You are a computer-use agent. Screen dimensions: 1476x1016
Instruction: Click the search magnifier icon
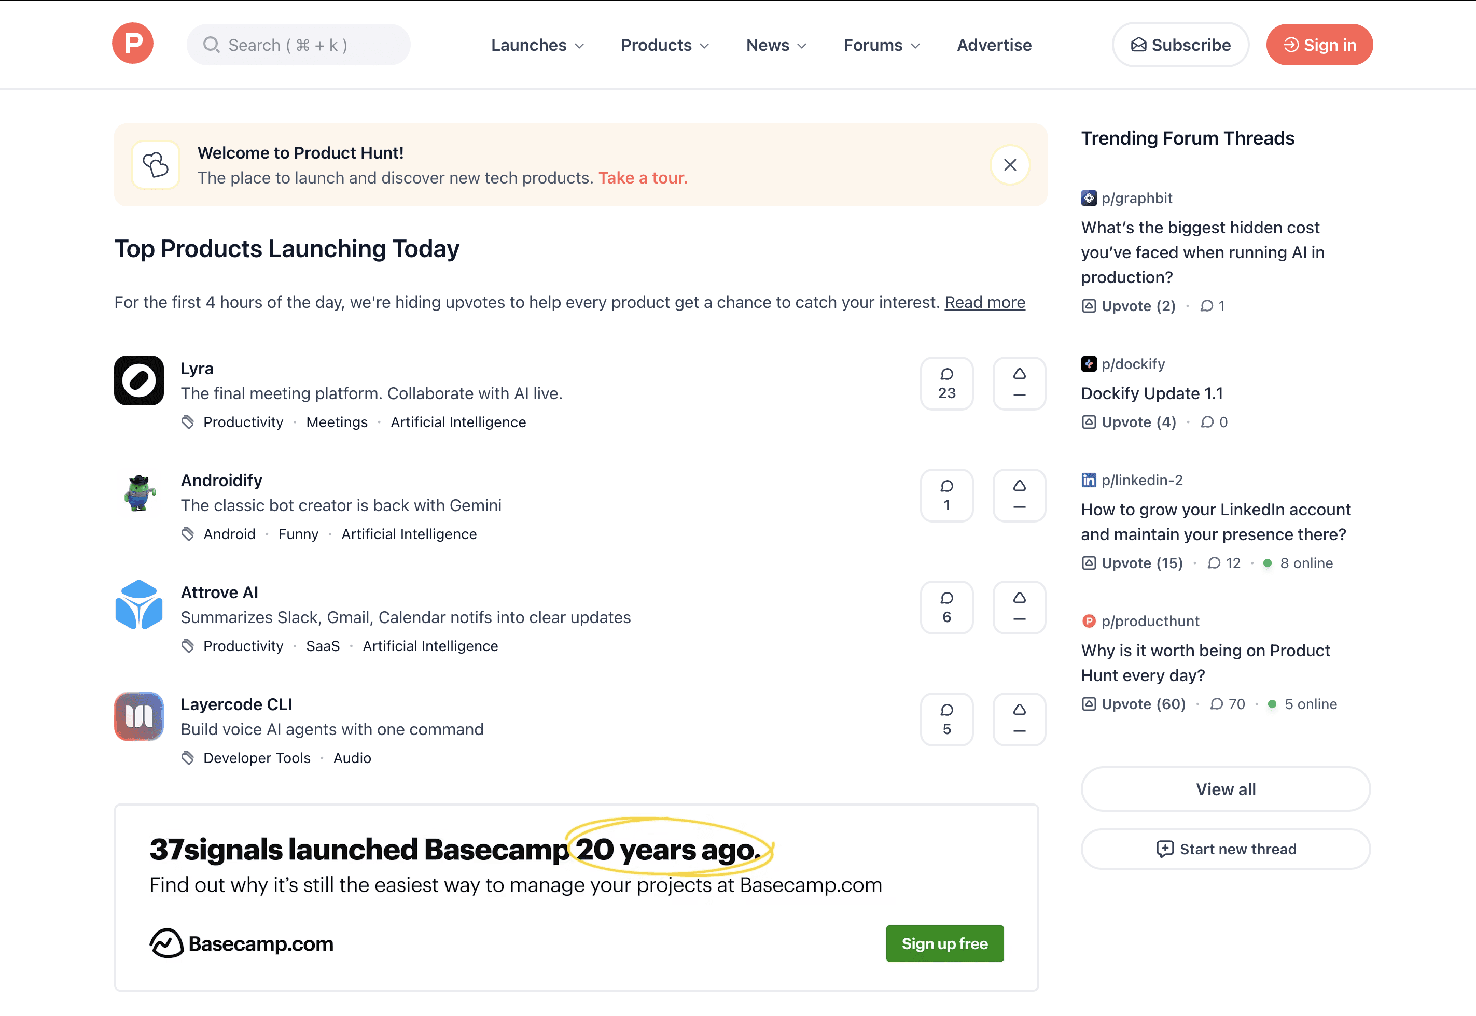pyautogui.click(x=211, y=45)
